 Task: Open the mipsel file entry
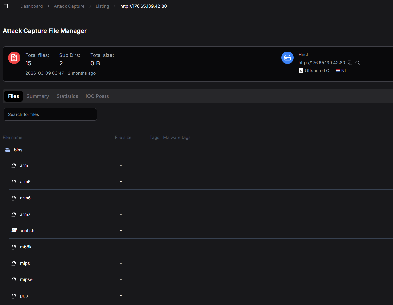tap(27, 279)
